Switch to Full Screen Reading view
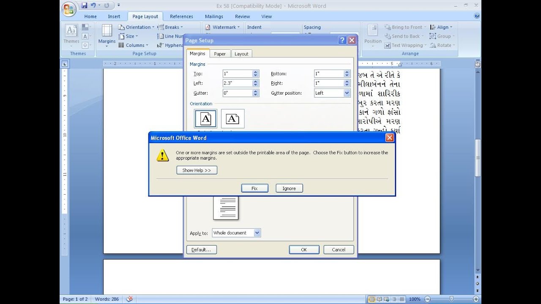 tap(379, 299)
